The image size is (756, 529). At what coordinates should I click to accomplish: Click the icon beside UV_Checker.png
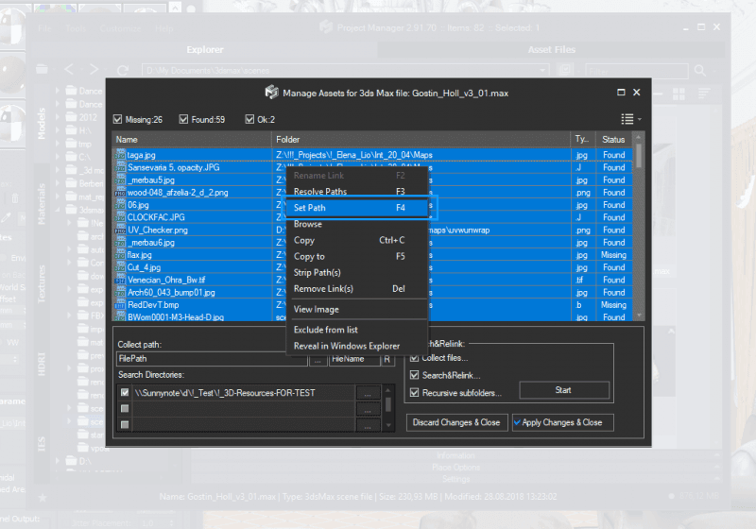pos(120,230)
